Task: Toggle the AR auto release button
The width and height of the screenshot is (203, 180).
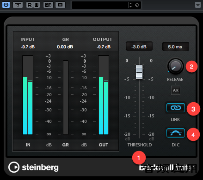Action: (176, 90)
